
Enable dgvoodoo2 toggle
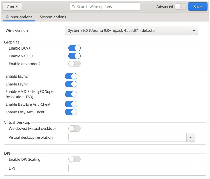(74, 64)
